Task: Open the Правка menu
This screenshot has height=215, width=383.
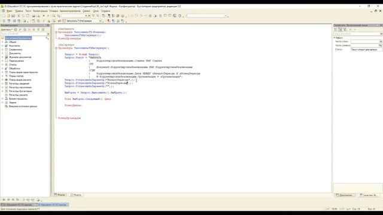Action: pos(19,11)
